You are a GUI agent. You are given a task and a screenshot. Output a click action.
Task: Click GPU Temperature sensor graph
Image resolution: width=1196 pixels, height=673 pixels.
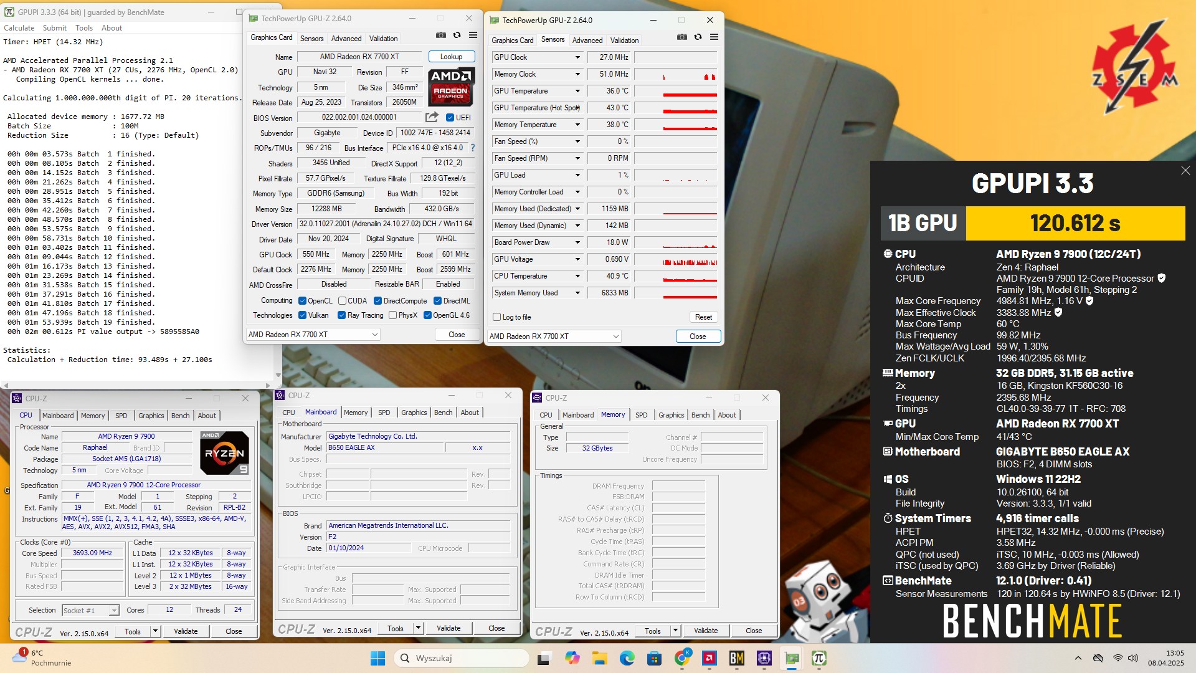coord(676,91)
